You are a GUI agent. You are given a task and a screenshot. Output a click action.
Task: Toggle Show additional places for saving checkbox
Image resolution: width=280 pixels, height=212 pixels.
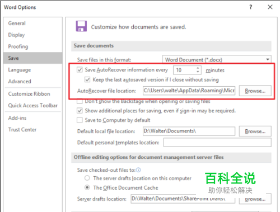coord(80,111)
